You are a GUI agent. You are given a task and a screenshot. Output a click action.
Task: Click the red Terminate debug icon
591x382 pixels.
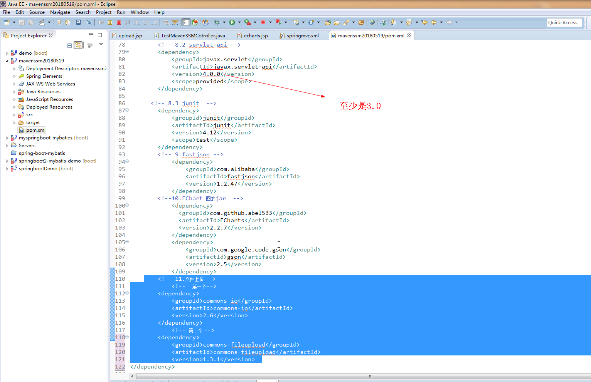pos(119,22)
